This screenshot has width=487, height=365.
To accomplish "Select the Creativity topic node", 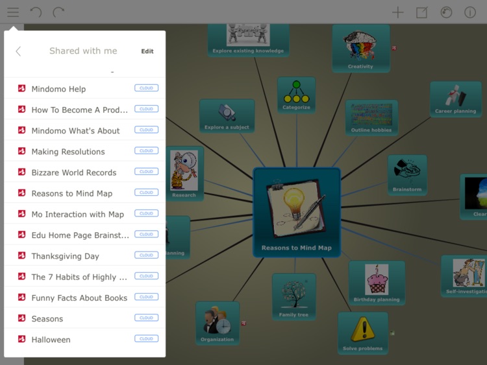I will click(361, 49).
